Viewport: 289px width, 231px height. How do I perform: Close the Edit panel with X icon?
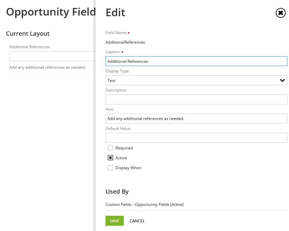click(280, 13)
